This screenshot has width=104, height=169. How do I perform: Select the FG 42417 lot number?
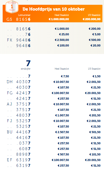tap(19, 93)
